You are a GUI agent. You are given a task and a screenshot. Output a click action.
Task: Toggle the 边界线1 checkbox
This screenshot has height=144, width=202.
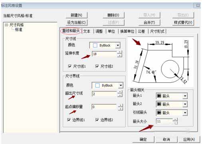[69, 120]
